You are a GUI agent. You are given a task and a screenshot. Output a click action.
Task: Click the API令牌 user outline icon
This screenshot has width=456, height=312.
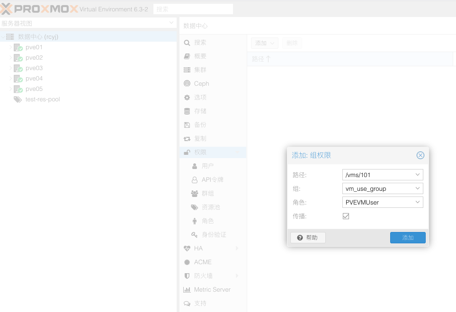195,180
